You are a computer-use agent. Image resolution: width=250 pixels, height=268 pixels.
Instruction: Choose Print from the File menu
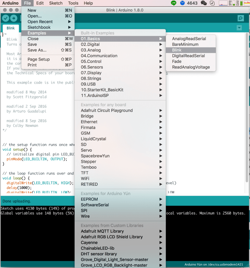click(x=48, y=65)
